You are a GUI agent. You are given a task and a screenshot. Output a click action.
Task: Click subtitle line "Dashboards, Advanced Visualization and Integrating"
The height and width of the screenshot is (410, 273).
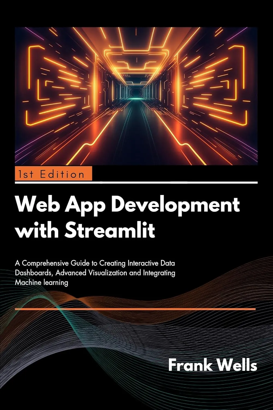[x=95, y=273]
